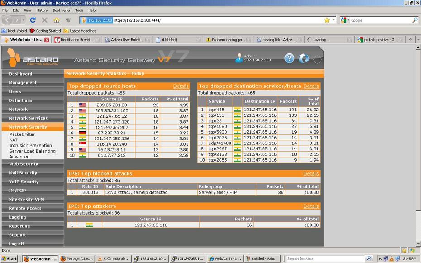421x263 pixels.
Task: Click the desktop search magnifier on taskbar
Action: point(369,258)
